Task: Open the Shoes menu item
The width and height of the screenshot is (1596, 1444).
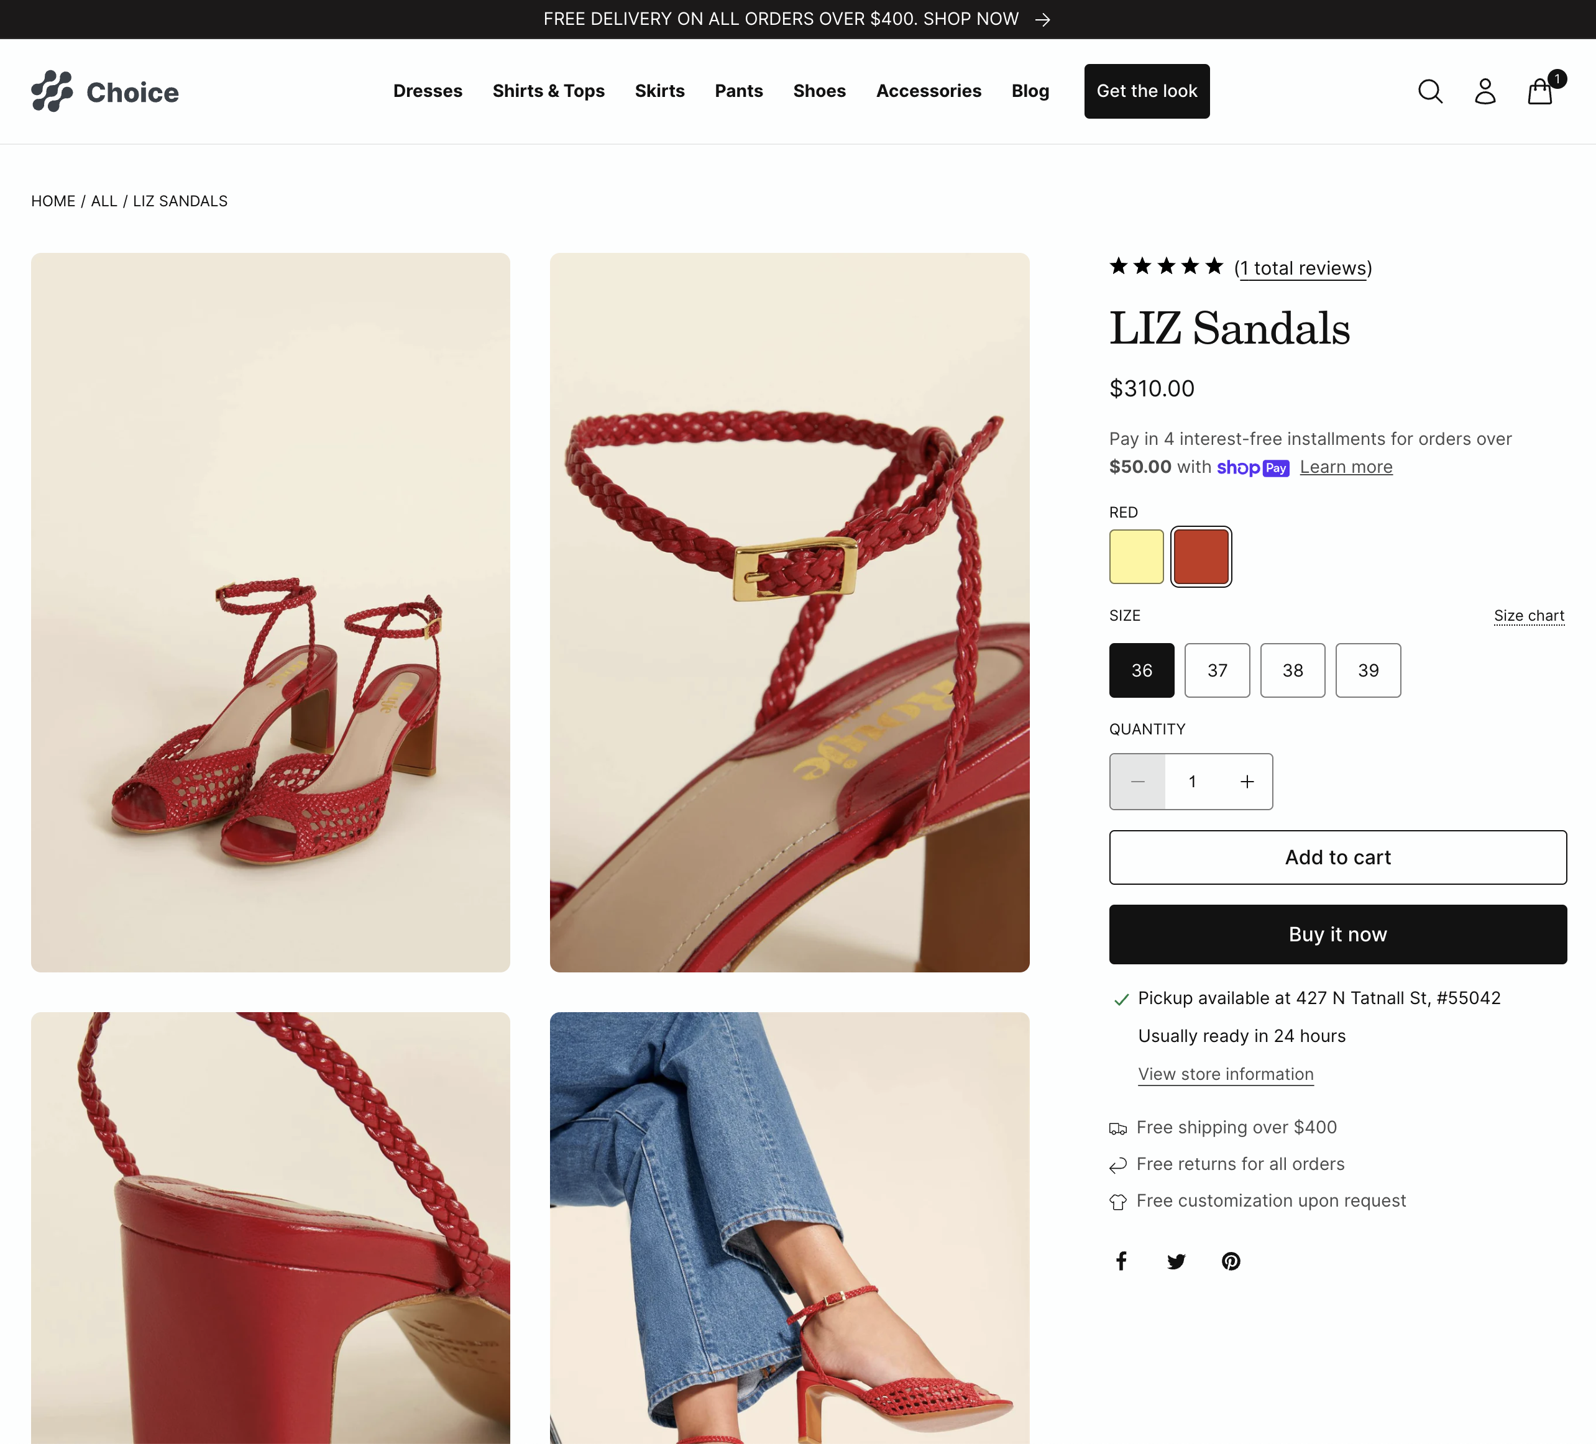Action: pos(819,91)
